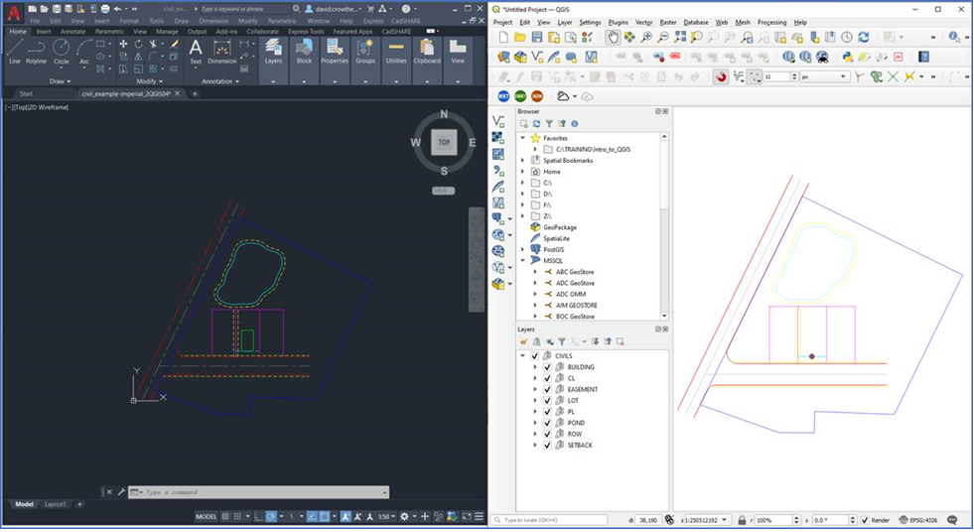Uncheck the EASEMENT layer checkbox
Image resolution: width=974 pixels, height=532 pixels.
click(547, 390)
